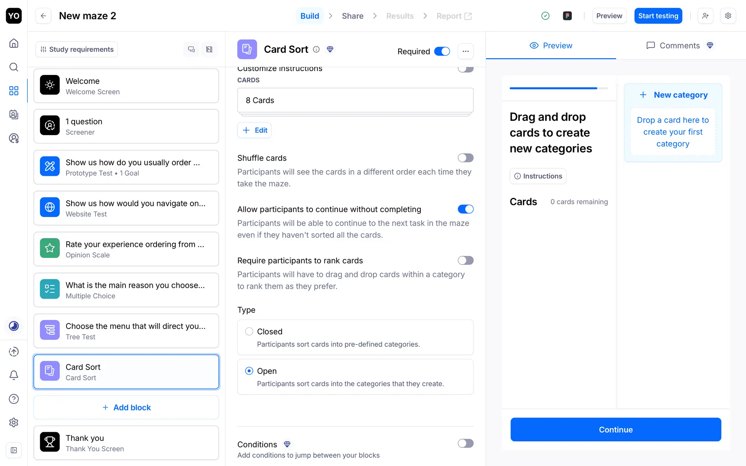The height and width of the screenshot is (466, 746).
Task: Turn on Require participants to rank cards
Action: tap(465, 260)
